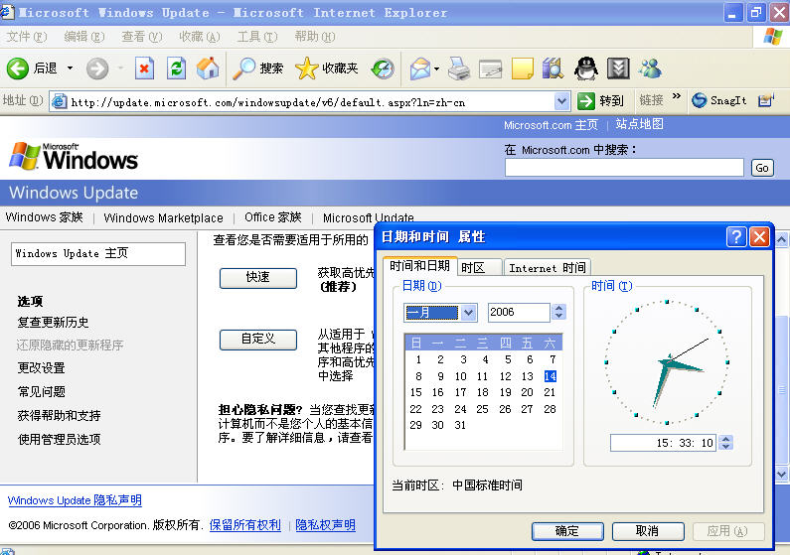Image resolution: width=790 pixels, height=555 pixels.
Task: Click the time field showing 15:33:10
Action: 663,443
